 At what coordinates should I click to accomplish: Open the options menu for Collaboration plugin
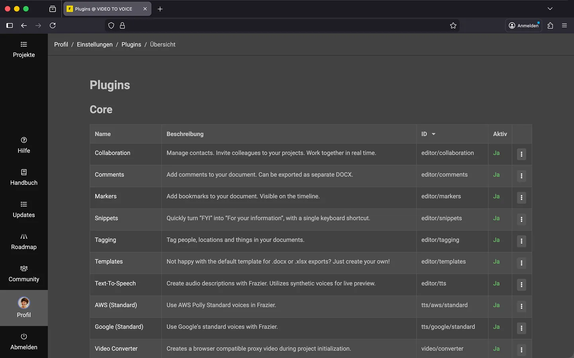[521, 154]
